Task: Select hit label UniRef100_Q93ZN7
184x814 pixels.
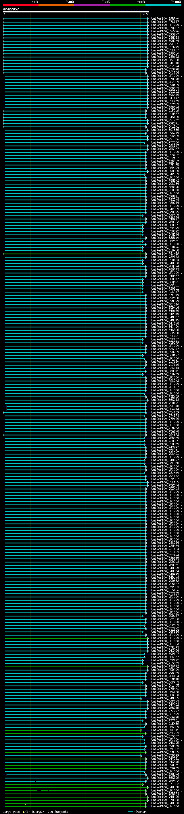Action: pyautogui.click(x=165, y=34)
